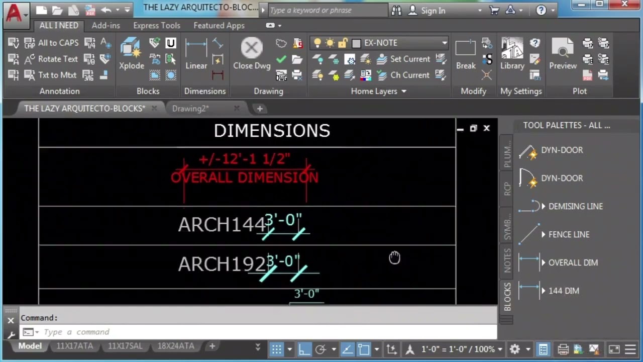The image size is (643, 362).
Task: Switch to the ALL I NEED ribbon tab
Action: pyautogui.click(x=59, y=25)
